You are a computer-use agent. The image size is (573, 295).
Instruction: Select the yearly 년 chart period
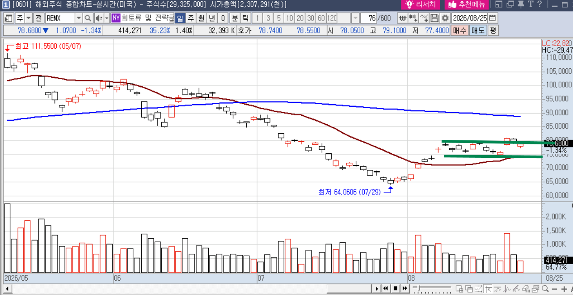click(212, 18)
